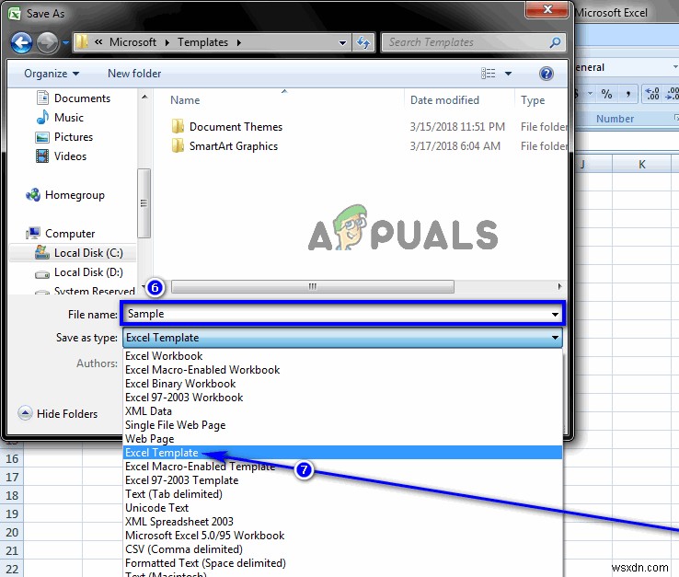Open the File name dropdown arrow
This screenshot has height=577, width=679.
coord(555,314)
